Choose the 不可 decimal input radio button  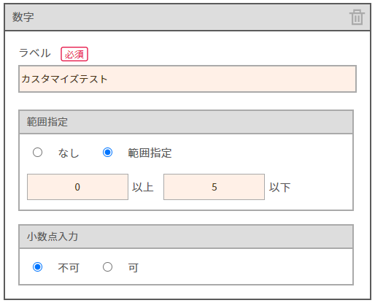click(x=37, y=267)
